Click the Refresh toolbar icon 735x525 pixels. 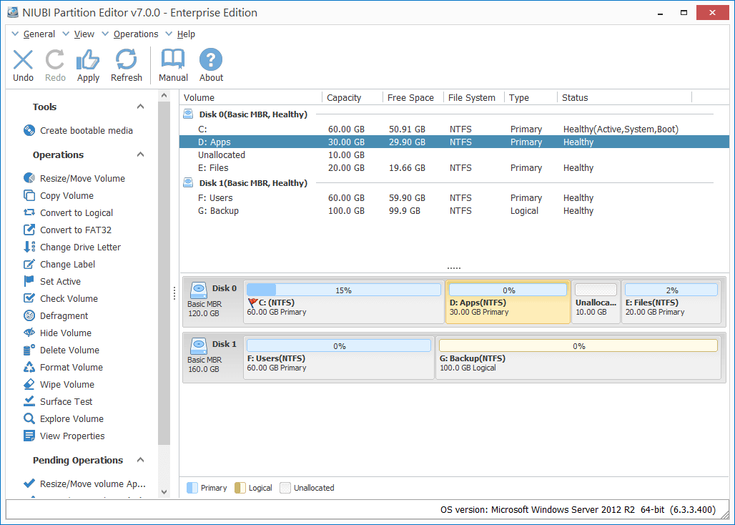coord(127,60)
